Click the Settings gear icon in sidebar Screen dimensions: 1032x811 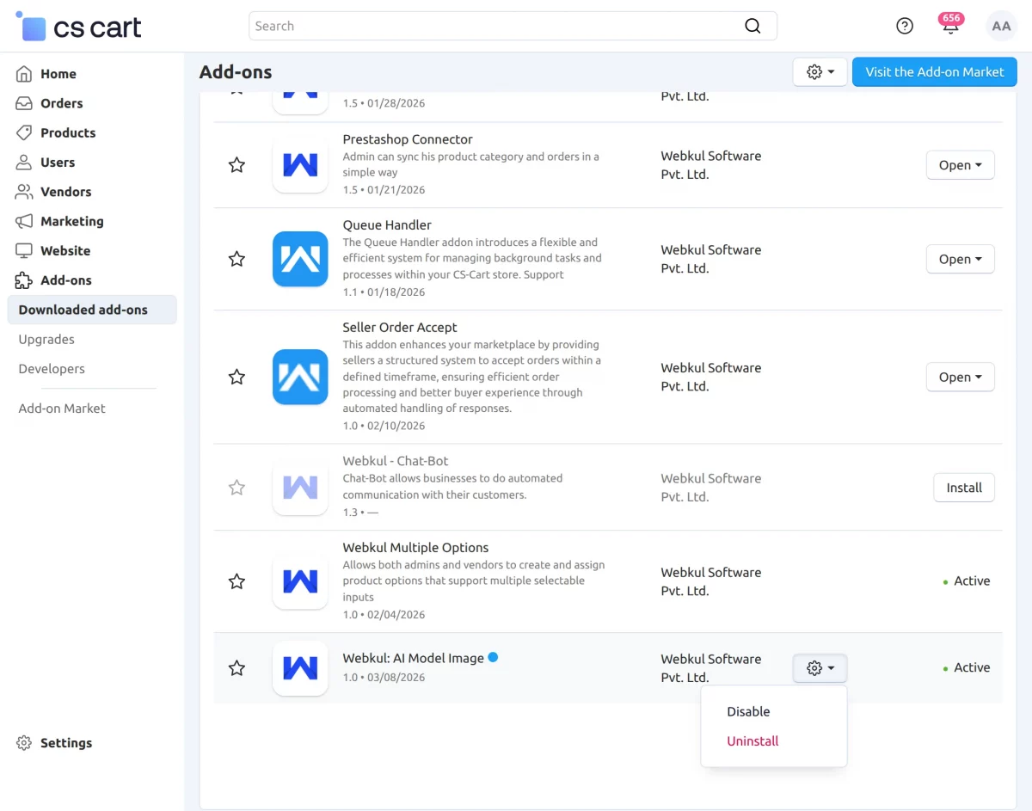(24, 743)
